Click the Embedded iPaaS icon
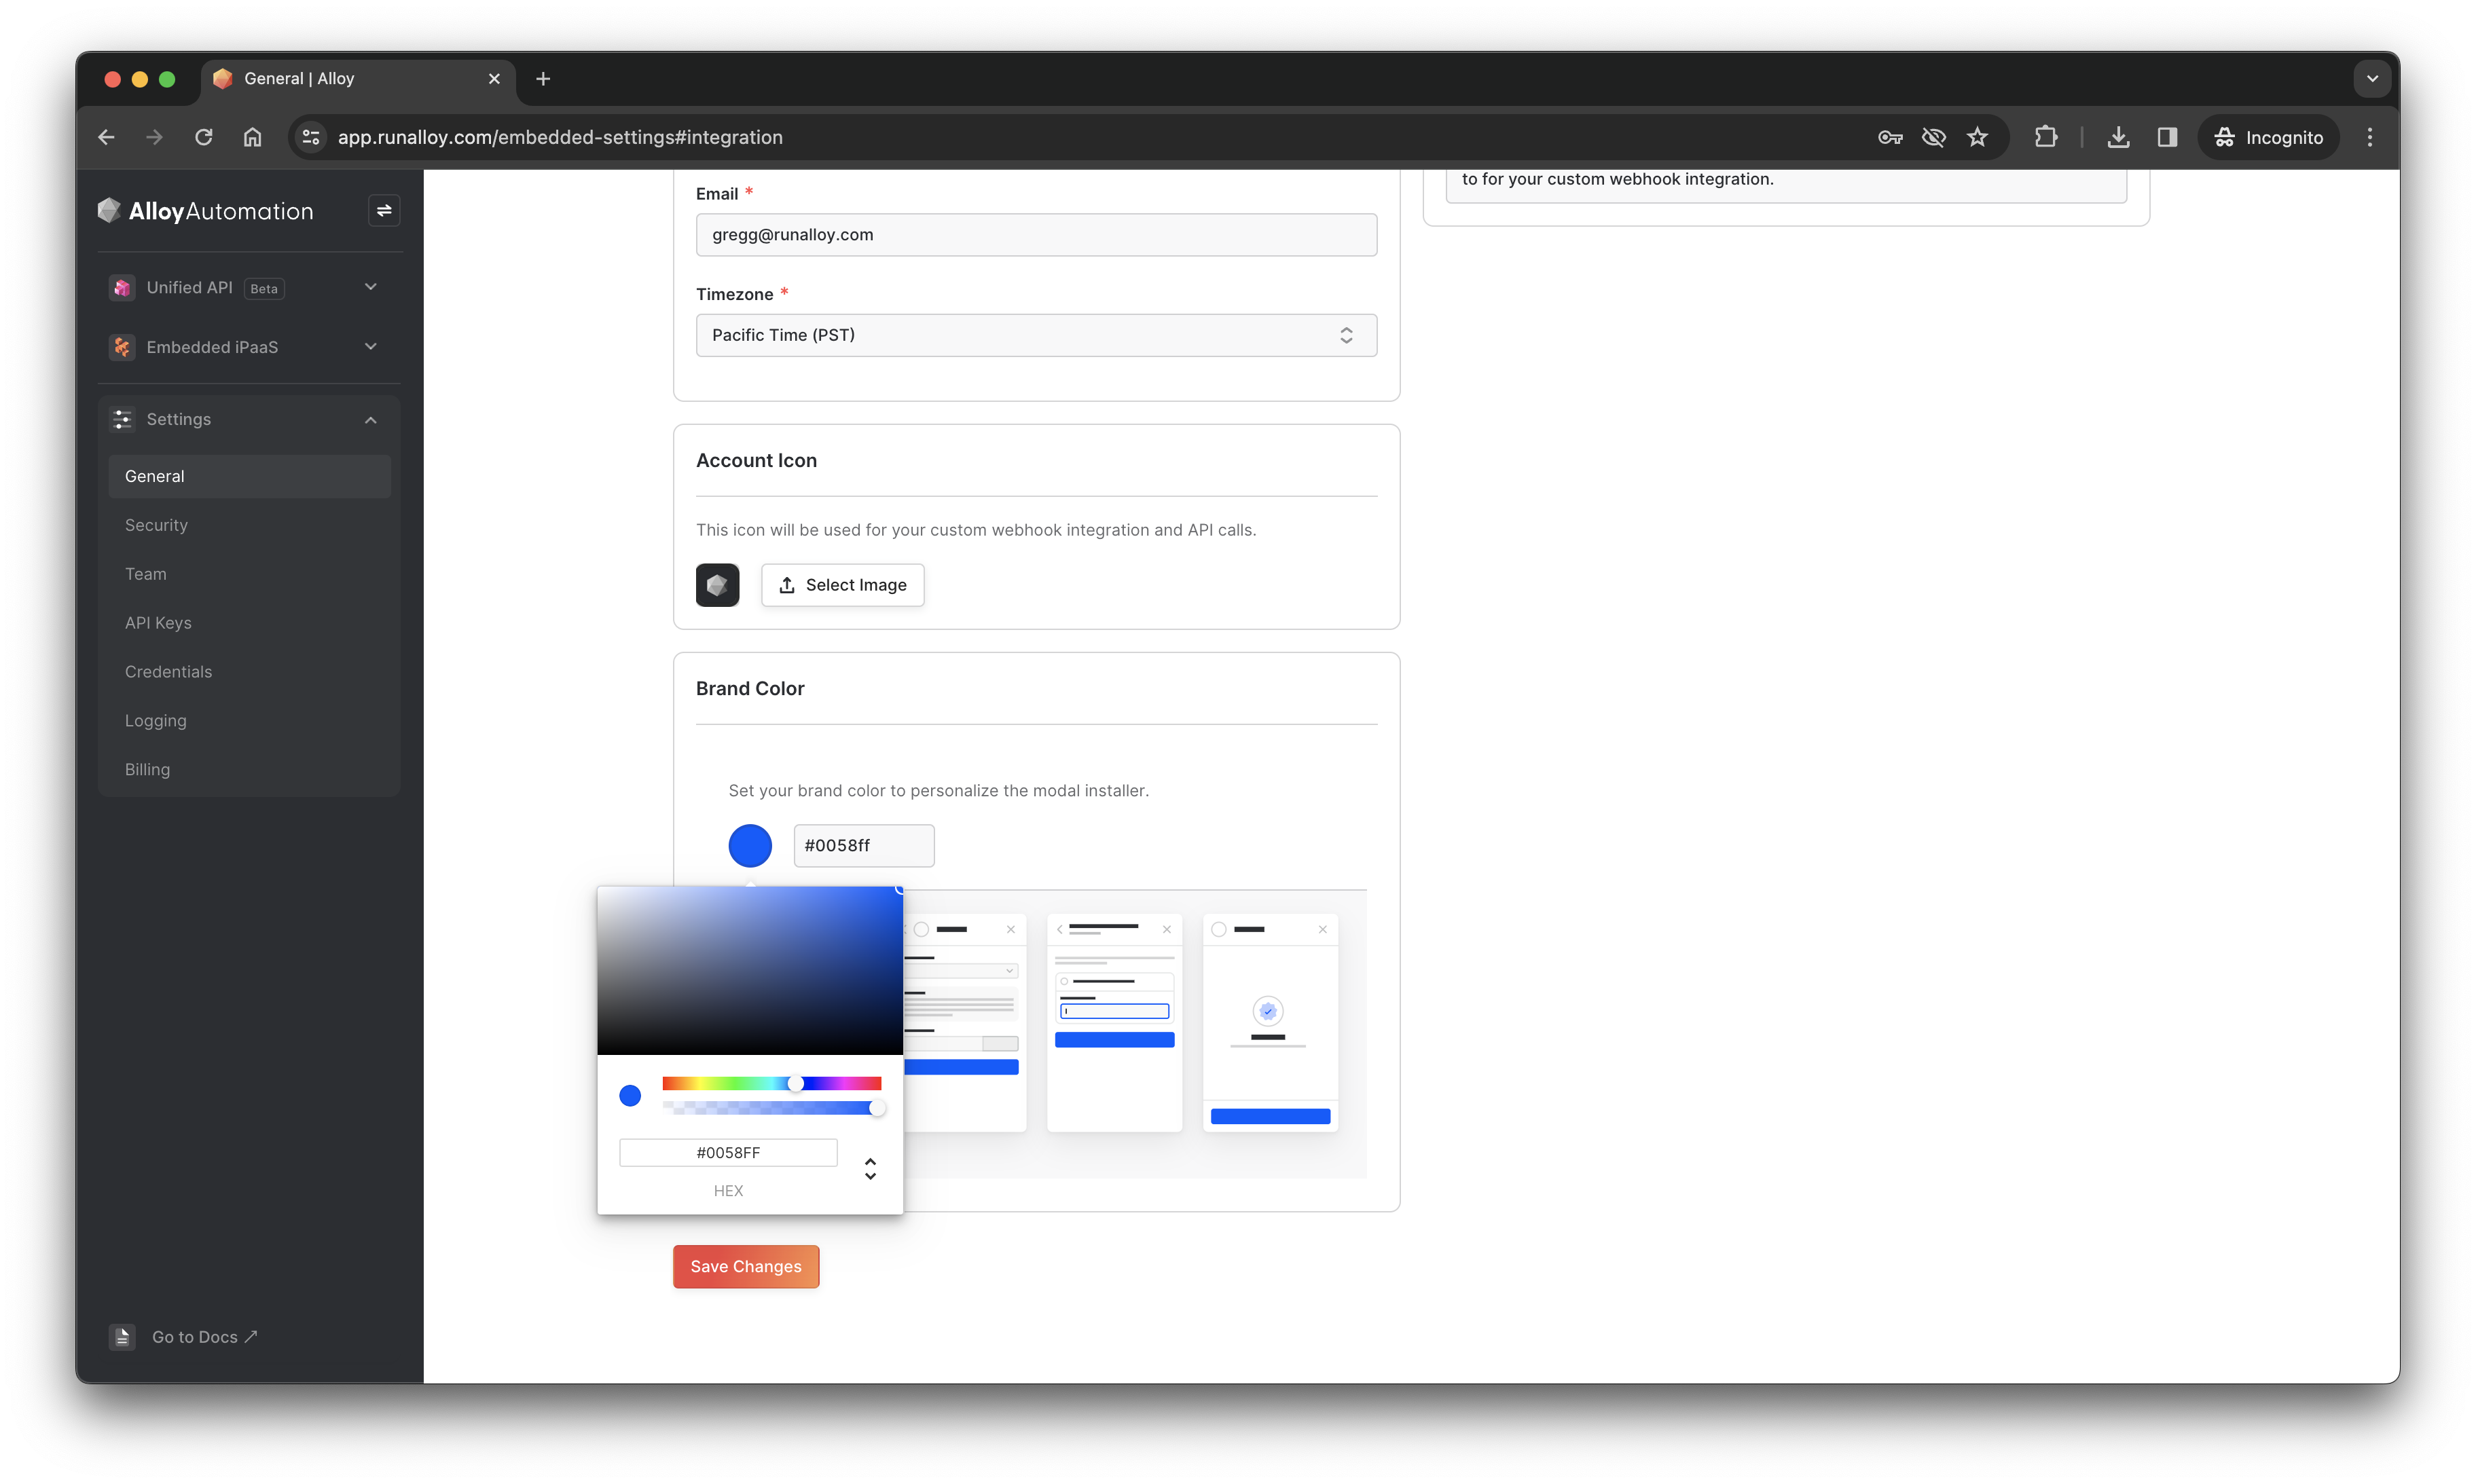The height and width of the screenshot is (1484, 2476). (x=122, y=347)
